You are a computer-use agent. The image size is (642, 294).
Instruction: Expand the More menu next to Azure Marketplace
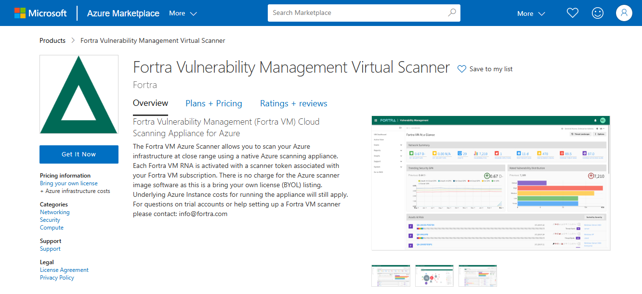183,13
